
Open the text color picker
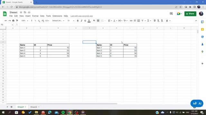coord(89,20)
